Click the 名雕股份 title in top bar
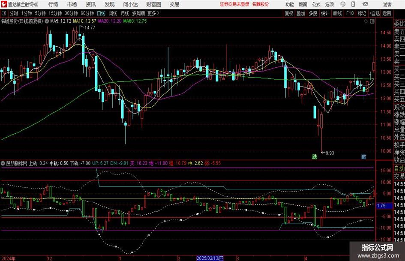This screenshot has width=405, height=261. [260, 4]
